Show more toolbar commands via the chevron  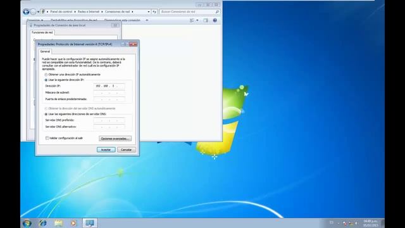147,20
